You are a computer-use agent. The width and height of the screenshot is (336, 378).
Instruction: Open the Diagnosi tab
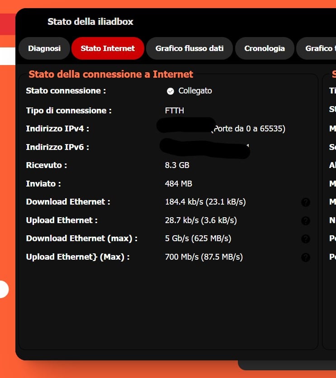coord(44,48)
